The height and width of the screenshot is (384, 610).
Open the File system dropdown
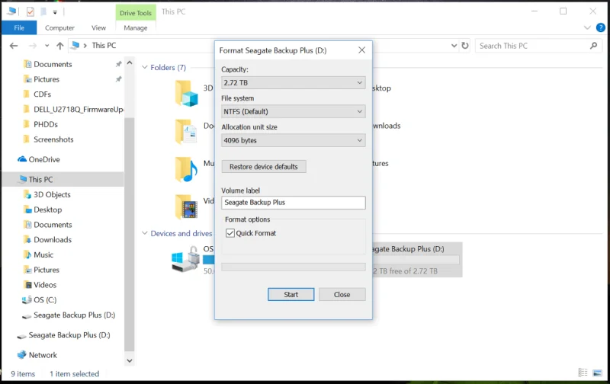[x=294, y=111]
